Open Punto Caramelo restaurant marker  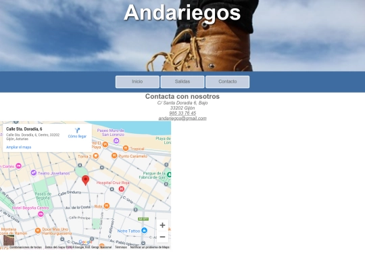click(x=114, y=156)
